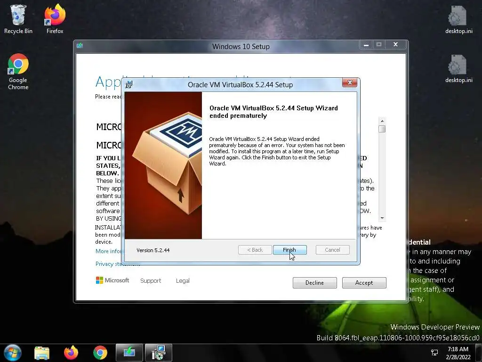Viewport: 482px width, 362px height.
Task: Close the Windows 10 Setup window
Action: point(395,45)
